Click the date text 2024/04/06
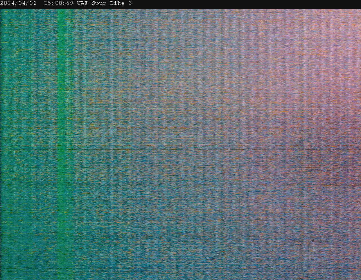361x280 pixels. point(18,3)
